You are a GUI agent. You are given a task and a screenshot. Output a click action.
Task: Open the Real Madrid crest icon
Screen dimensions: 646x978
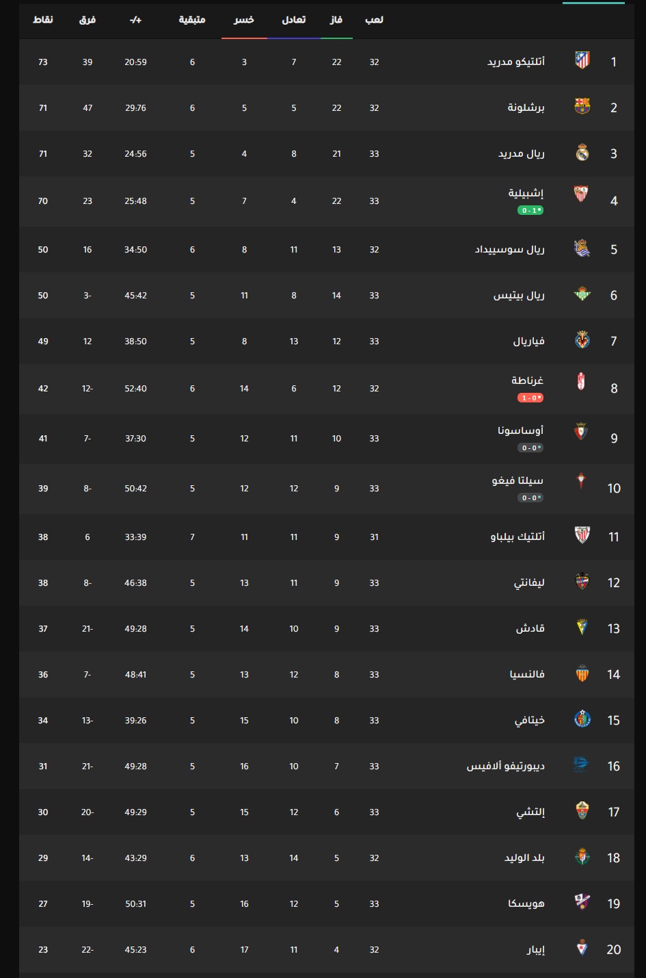(582, 153)
